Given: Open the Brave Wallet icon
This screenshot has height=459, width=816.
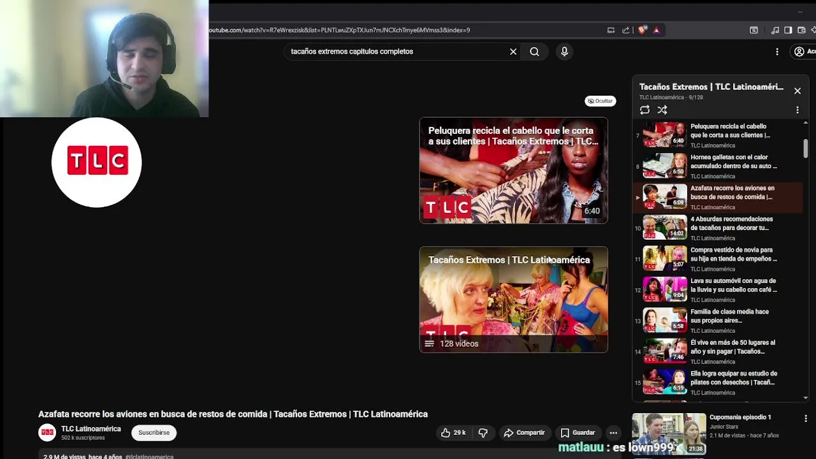Looking at the screenshot, I should point(801,30).
